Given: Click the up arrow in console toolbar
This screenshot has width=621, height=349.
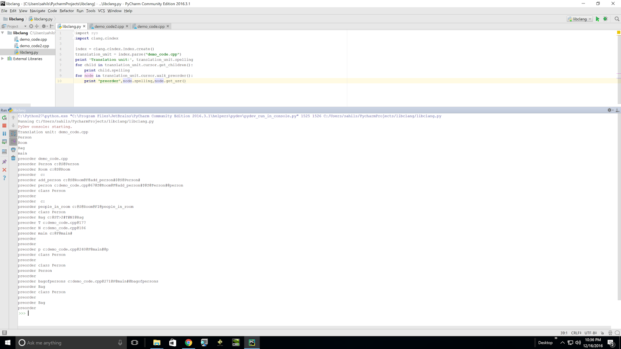Looking at the screenshot, I should 13,117.
